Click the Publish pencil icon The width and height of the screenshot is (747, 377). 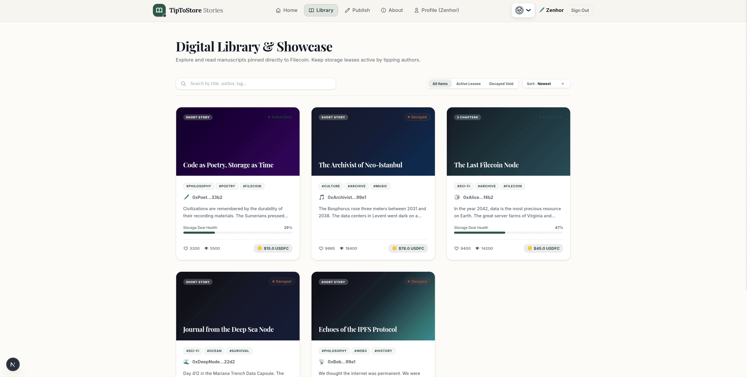pyautogui.click(x=347, y=10)
